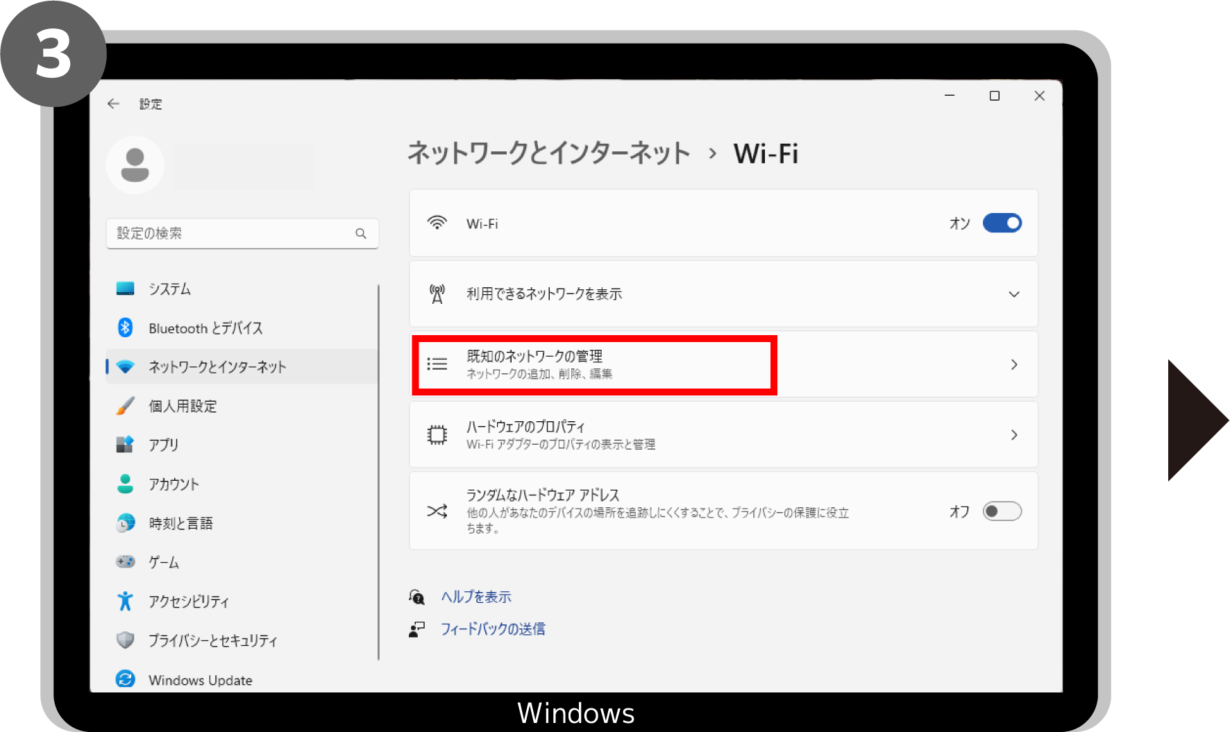
Task: Click the game controller icon
Action: pyautogui.click(x=125, y=561)
